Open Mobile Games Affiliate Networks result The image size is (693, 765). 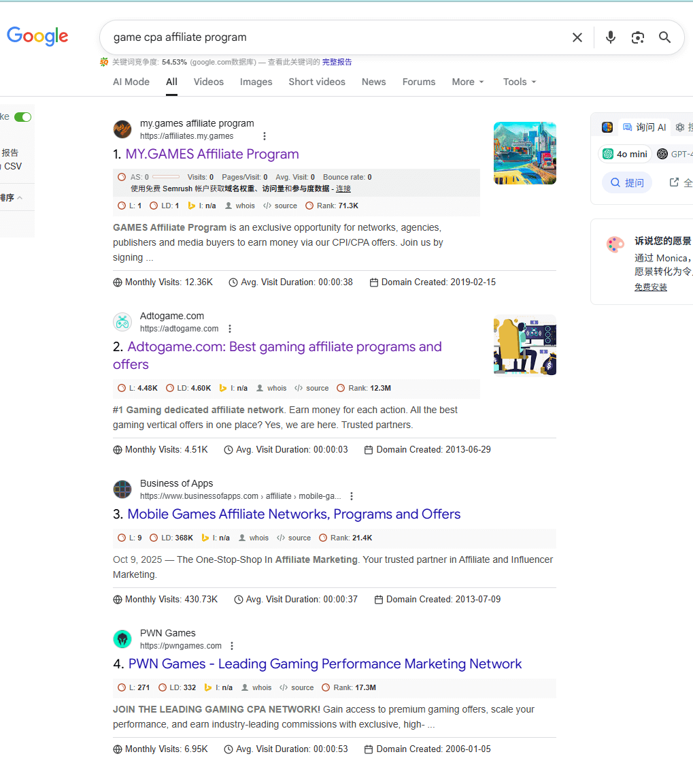tap(294, 515)
